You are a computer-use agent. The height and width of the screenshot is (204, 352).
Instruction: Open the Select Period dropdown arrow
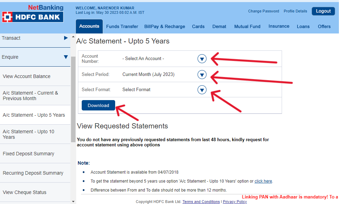pyautogui.click(x=202, y=75)
